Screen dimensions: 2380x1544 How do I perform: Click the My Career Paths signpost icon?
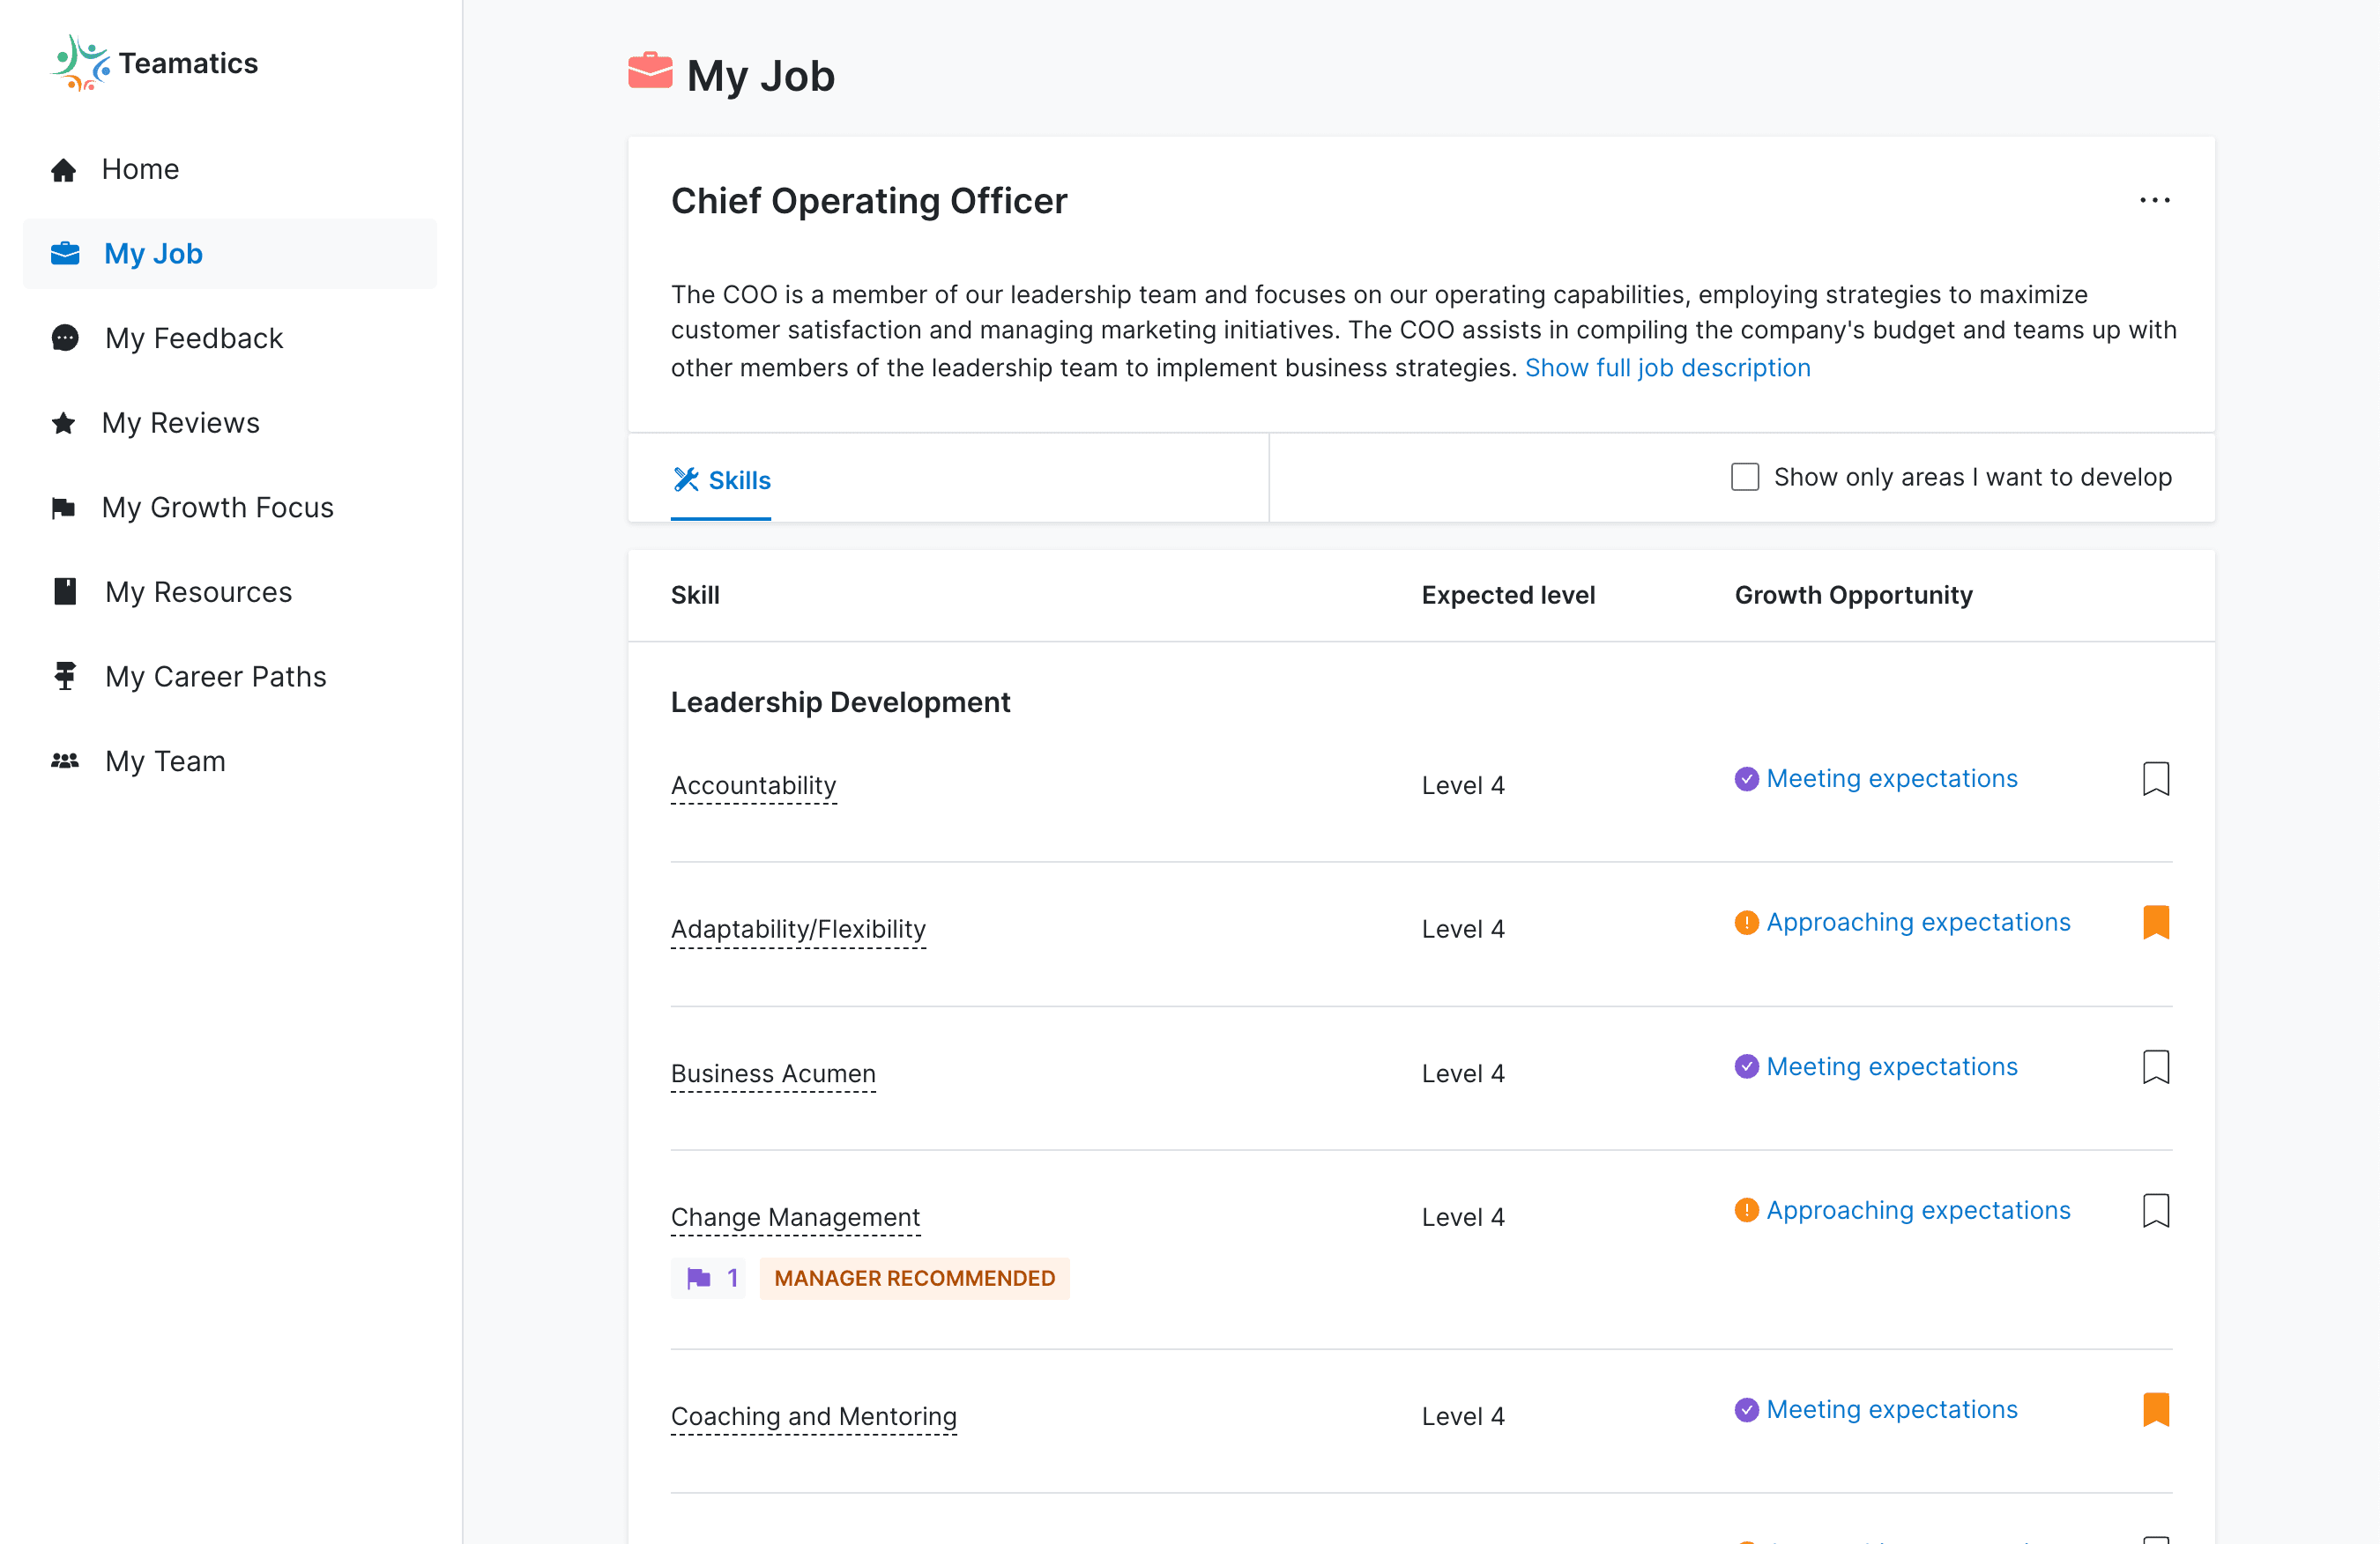pos(65,677)
